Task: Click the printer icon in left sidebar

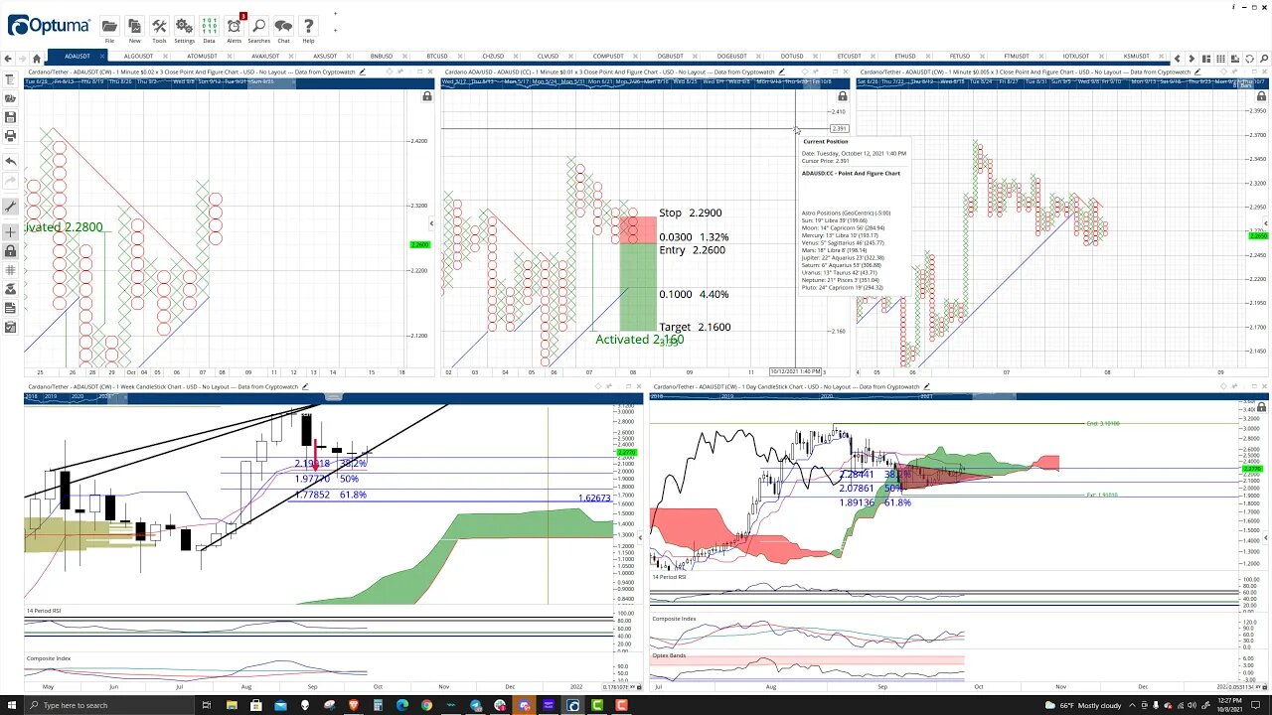Action: [10, 135]
